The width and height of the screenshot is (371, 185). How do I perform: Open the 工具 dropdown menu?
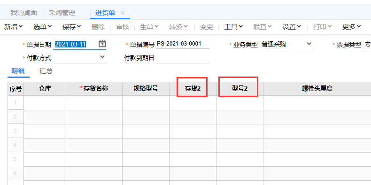[233, 27]
